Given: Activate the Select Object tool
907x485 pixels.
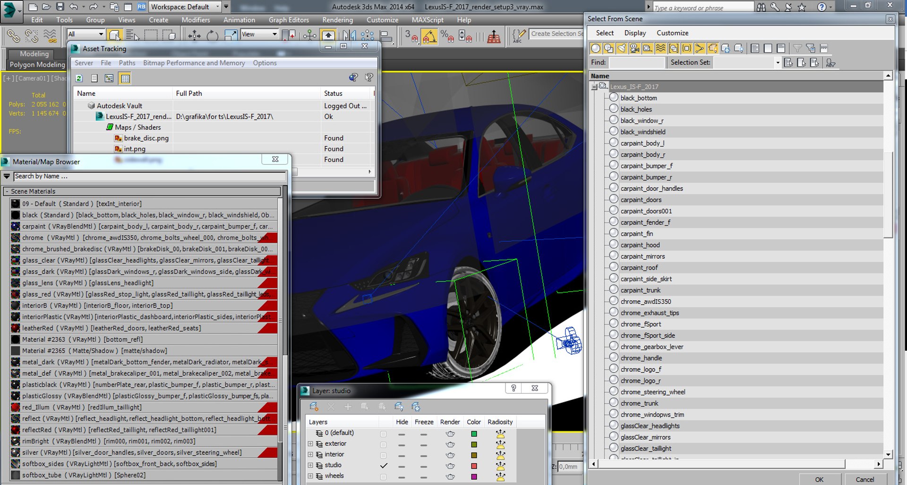Looking at the screenshot, I should 114,35.
